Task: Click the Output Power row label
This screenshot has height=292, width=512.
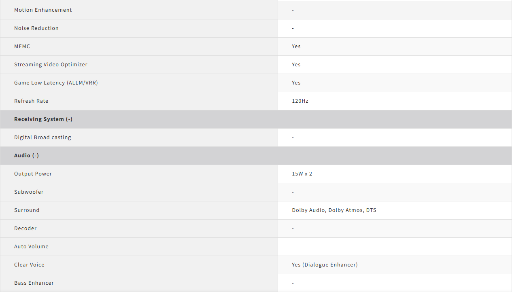Action: [33, 174]
